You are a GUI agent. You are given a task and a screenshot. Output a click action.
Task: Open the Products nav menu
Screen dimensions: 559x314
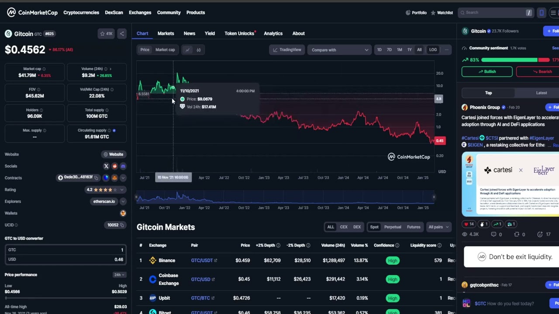[x=196, y=13]
